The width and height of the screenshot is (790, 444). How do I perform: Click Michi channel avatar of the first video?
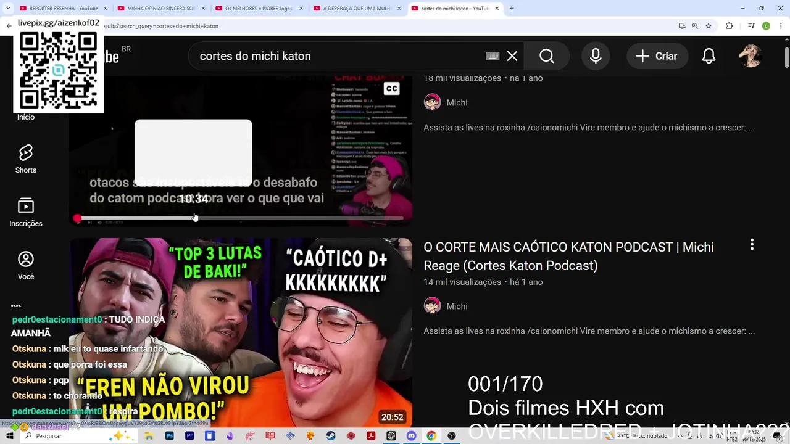[432, 102]
